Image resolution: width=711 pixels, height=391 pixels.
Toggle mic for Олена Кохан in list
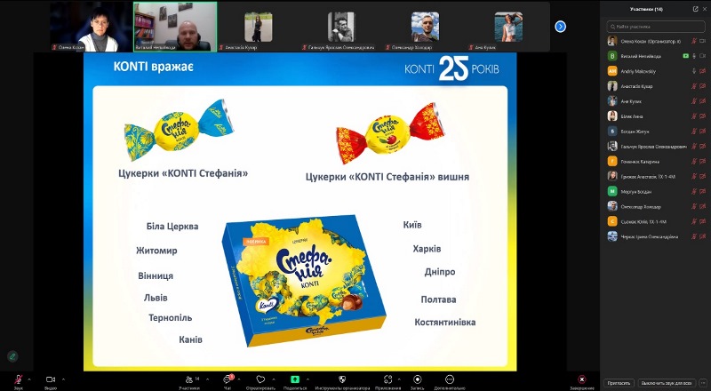[x=694, y=41]
